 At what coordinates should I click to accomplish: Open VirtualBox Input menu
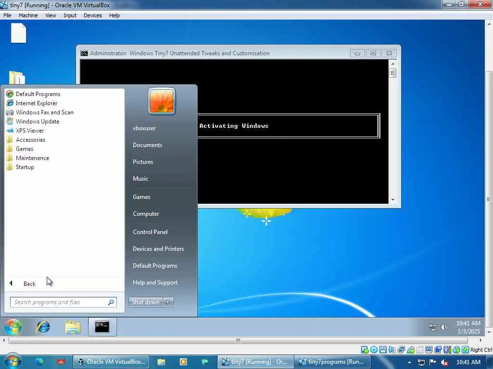coord(70,15)
